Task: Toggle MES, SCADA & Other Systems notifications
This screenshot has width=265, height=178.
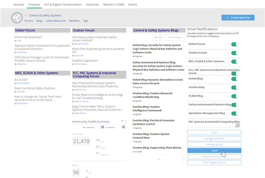Action: click(x=234, y=62)
